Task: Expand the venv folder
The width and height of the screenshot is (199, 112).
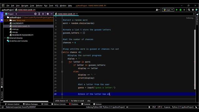Action: click(7, 20)
